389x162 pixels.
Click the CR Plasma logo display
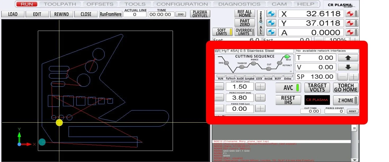[317, 100]
